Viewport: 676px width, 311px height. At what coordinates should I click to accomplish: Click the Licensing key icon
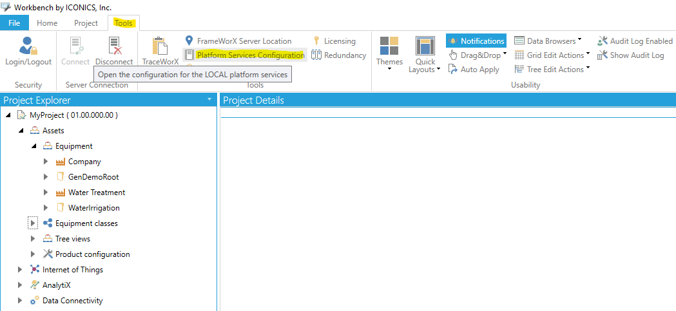316,41
